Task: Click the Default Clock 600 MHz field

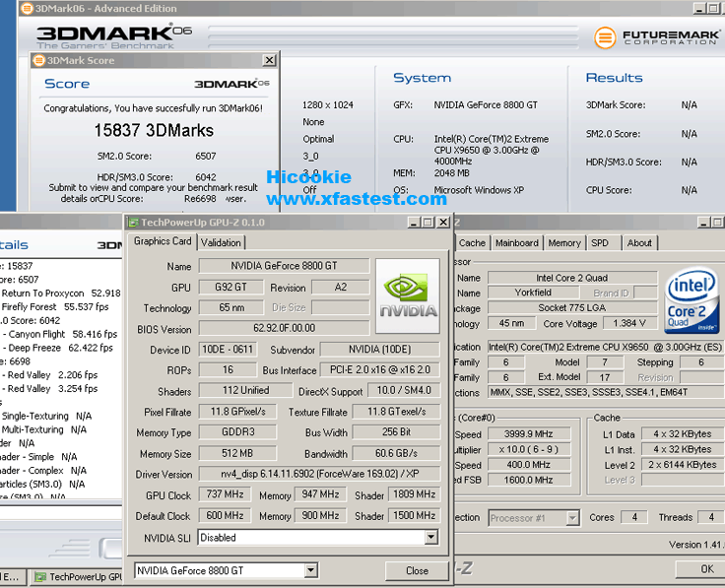Action: pos(225,515)
